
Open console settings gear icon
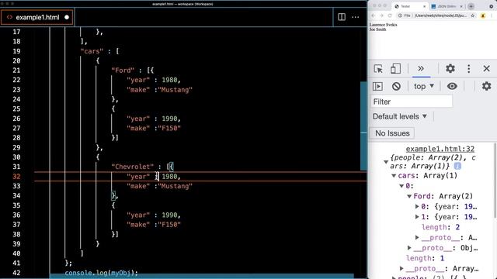point(487,86)
